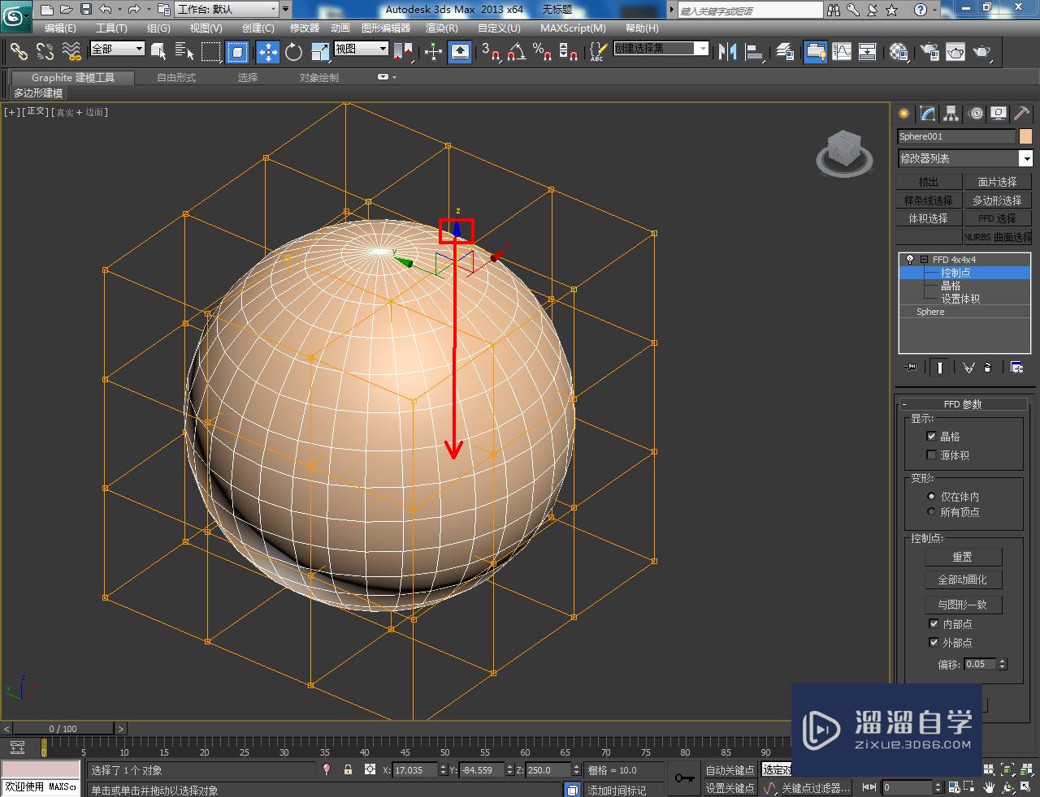
Task: Enable the 源体积 checkbox
Action: tap(931, 455)
